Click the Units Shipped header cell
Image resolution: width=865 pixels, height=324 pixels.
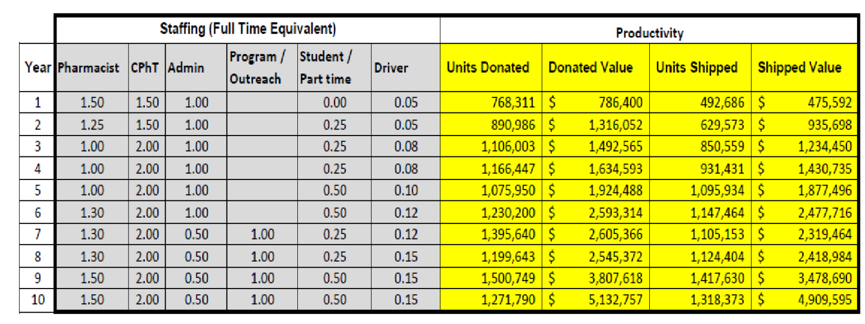pyautogui.click(x=697, y=68)
